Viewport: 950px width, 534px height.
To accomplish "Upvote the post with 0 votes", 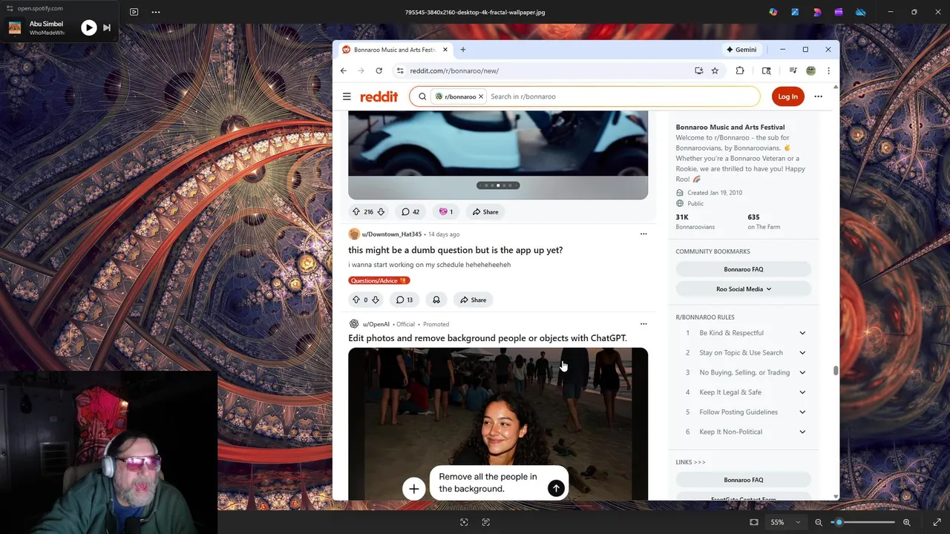I will click(356, 300).
